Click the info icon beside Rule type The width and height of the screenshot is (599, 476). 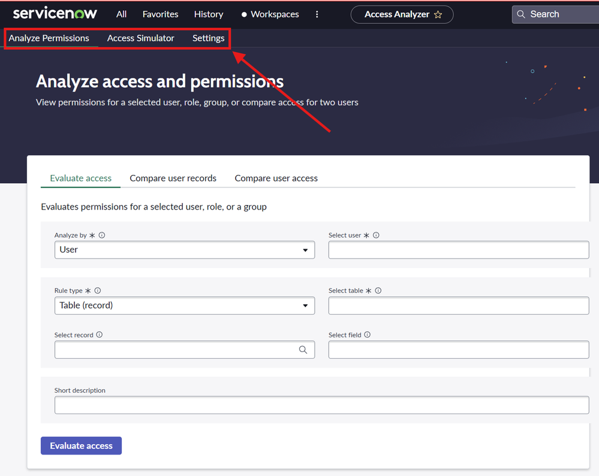98,290
